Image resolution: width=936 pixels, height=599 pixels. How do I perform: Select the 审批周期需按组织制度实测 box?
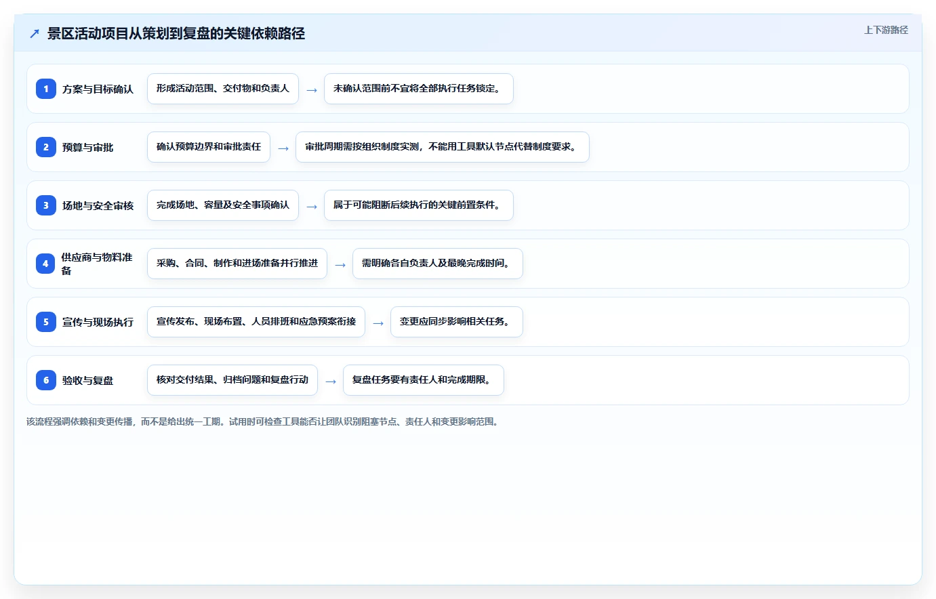coord(443,147)
